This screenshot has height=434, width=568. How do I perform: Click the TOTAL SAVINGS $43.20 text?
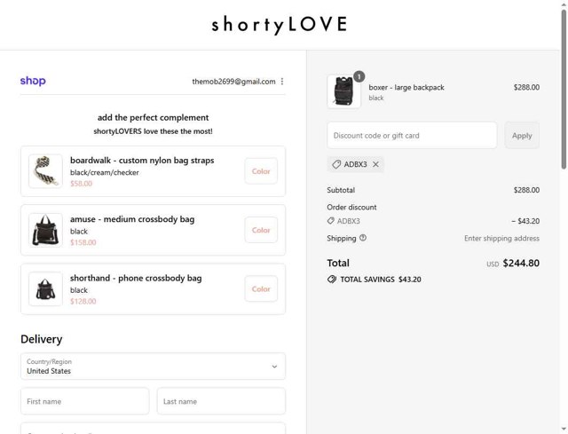tap(381, 280)
